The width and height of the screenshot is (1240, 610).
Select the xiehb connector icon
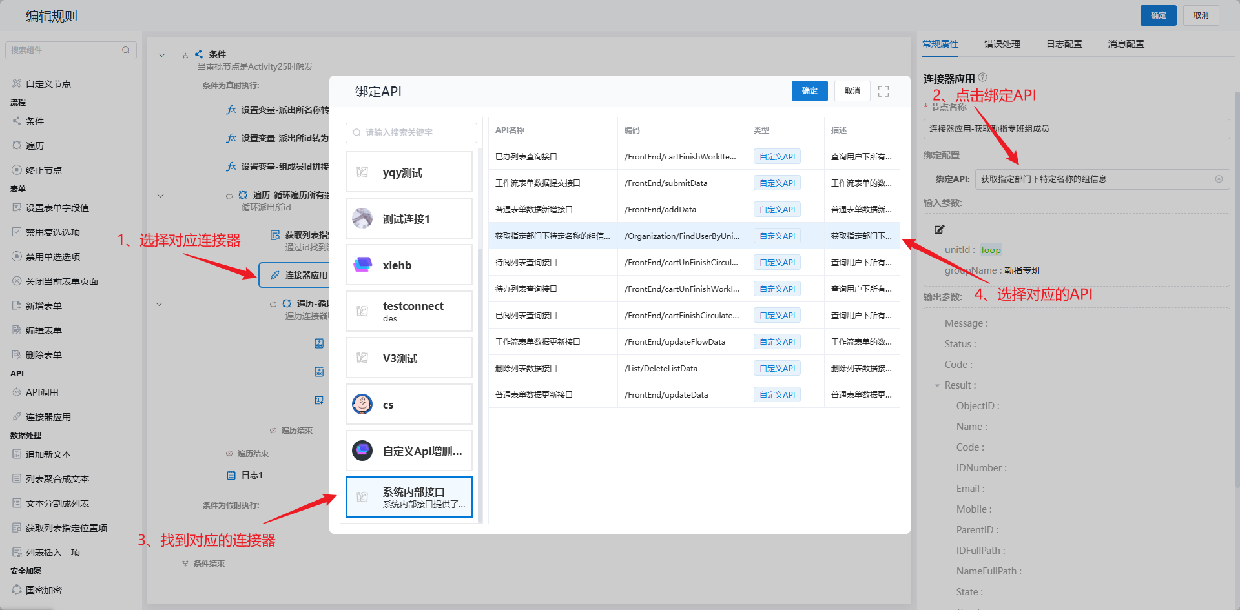tap(362, 265)
